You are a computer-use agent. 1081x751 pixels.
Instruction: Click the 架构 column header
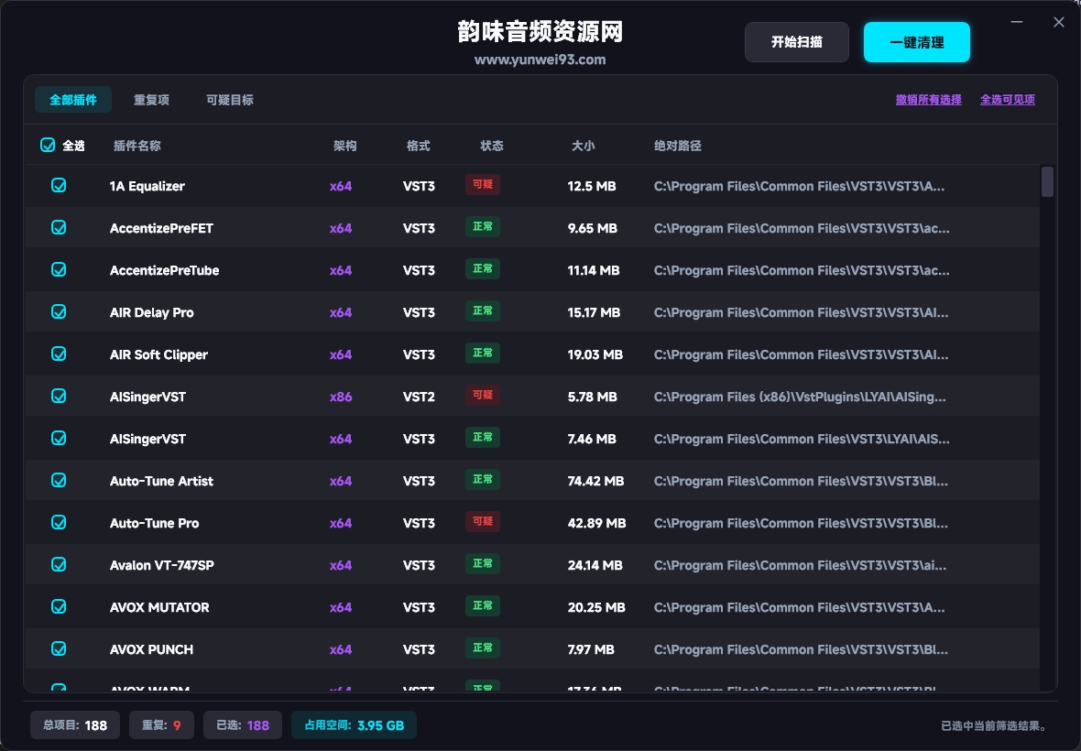(x=344, y=146)
